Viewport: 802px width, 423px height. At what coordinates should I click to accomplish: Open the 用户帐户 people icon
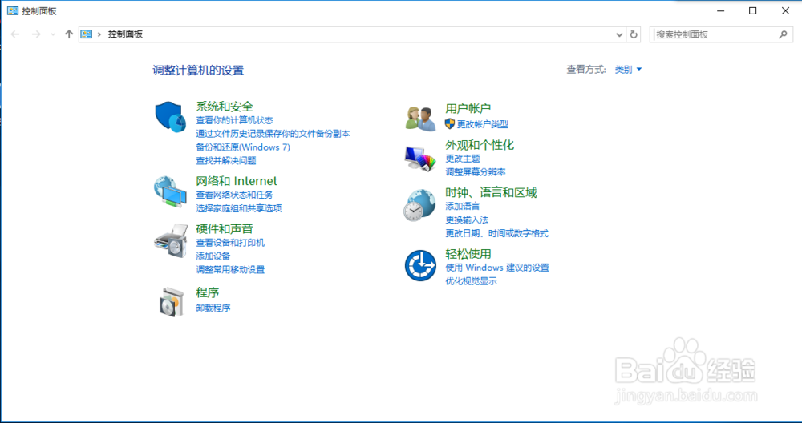click(x=420, y=118)
